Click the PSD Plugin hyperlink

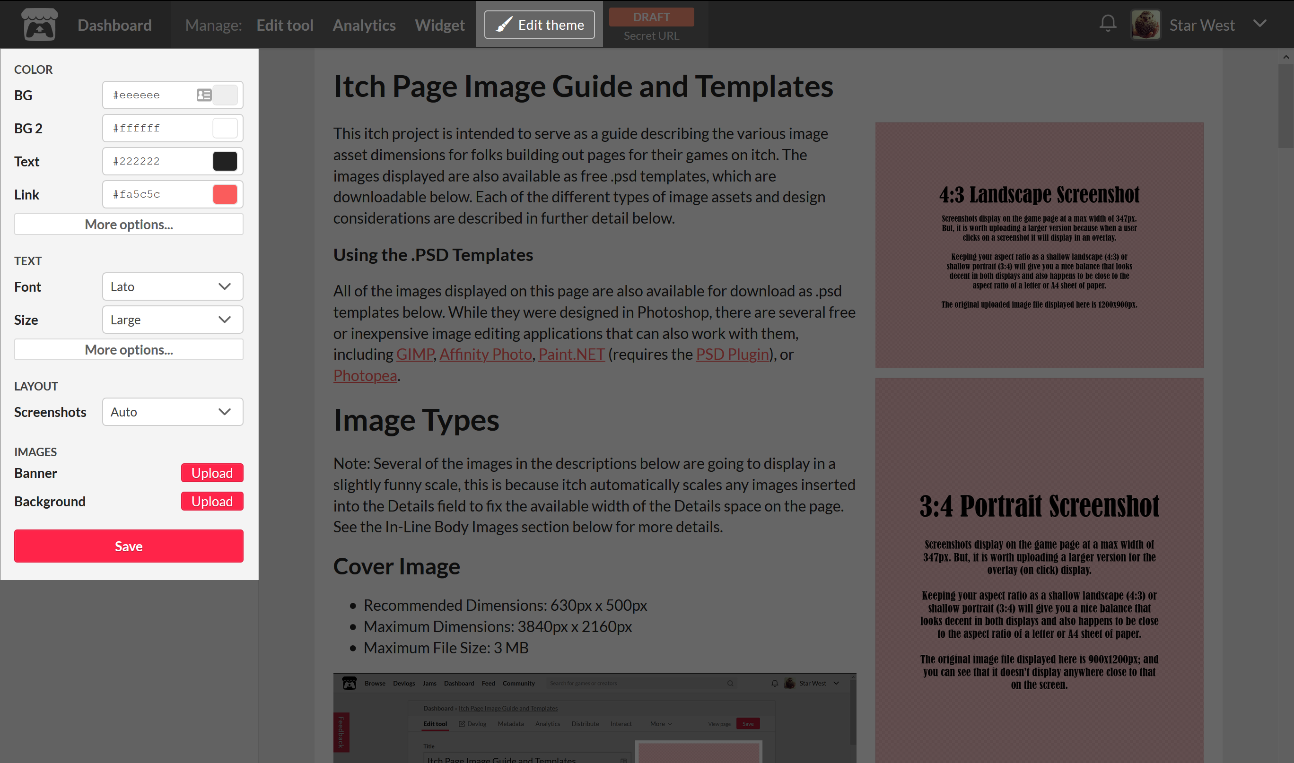click(x=733, y=354)
